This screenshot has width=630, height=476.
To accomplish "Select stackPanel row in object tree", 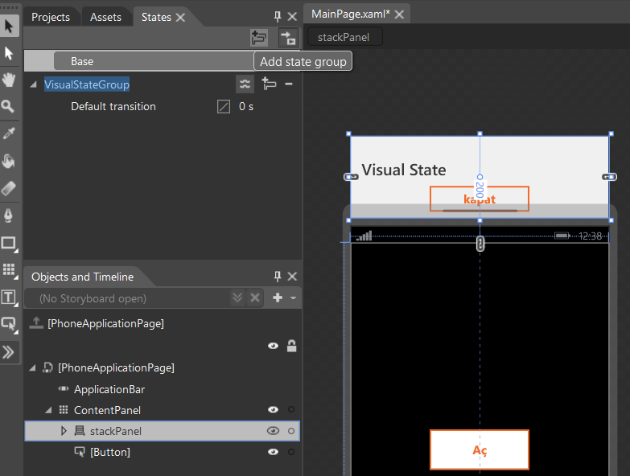I will pyautogui.click(x=163, y=431).
